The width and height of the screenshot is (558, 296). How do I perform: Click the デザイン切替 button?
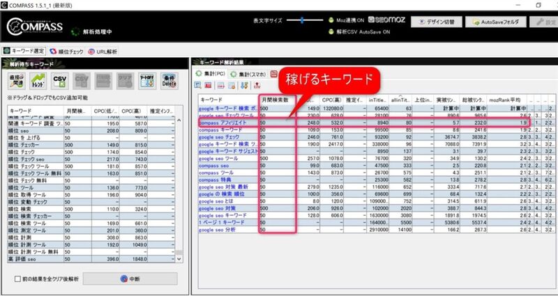[x=437, y=22]
